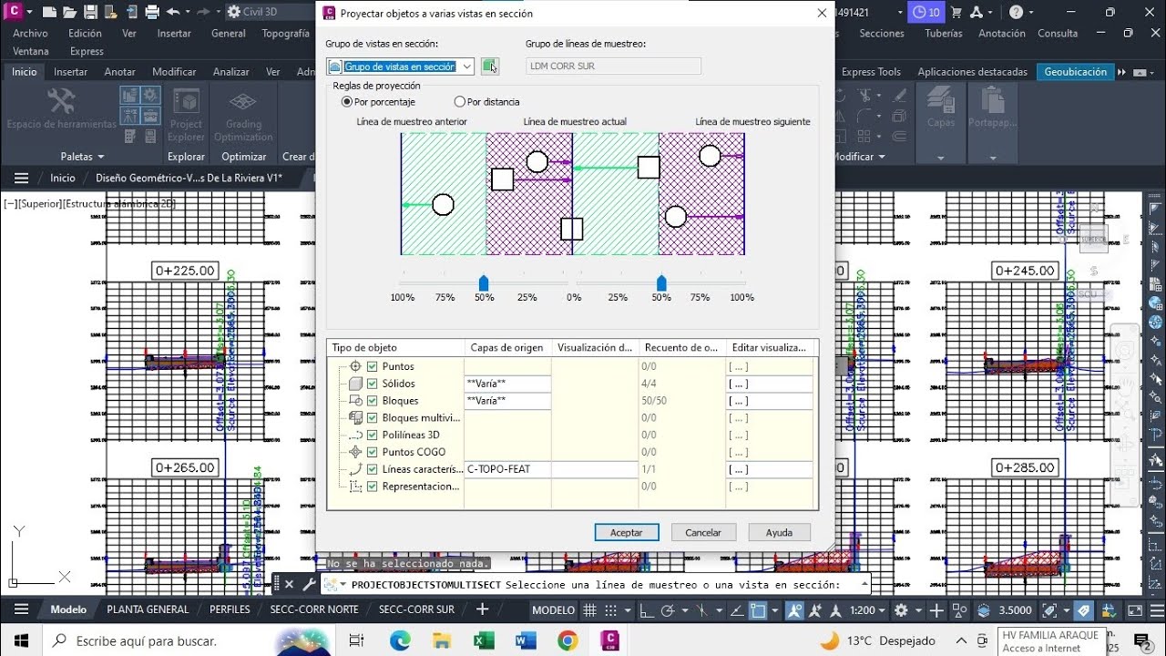Click the Capas de origen column header
Viewport: 1166px width, 656px height.
tap(507, 347)
